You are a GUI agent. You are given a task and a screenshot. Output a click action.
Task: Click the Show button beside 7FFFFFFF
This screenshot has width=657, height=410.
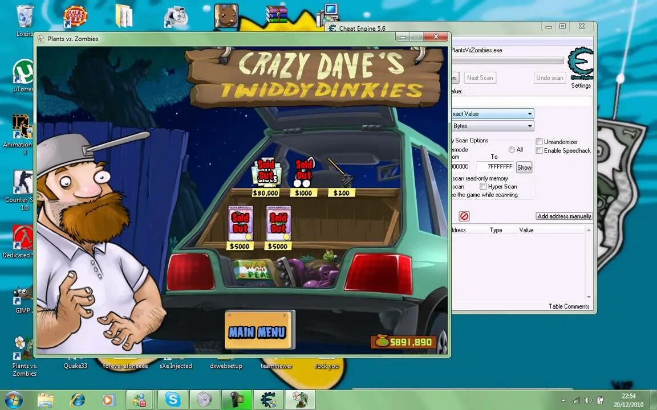coord(524,167)
